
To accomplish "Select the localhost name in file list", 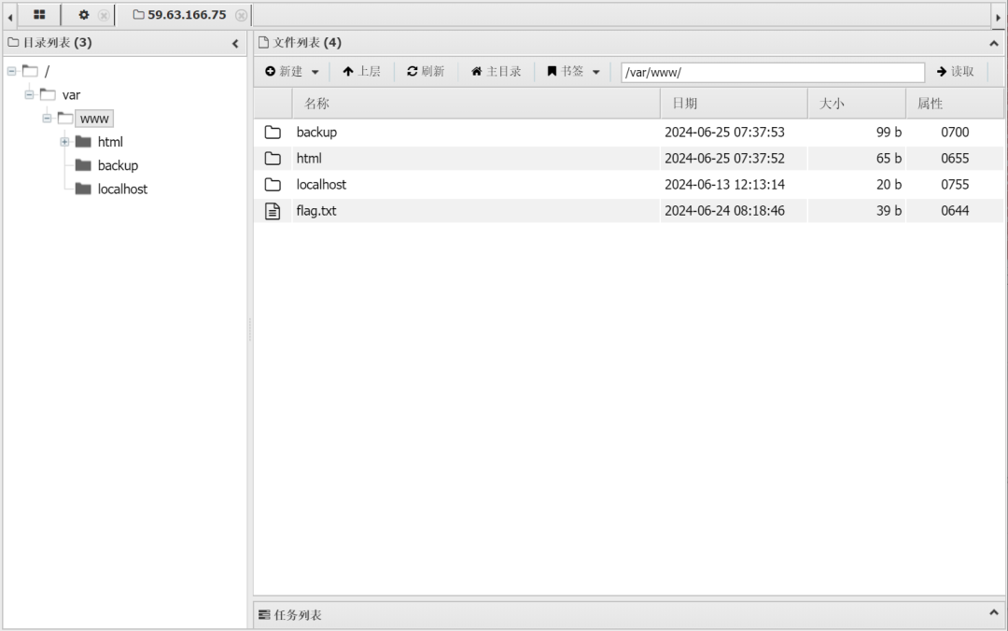I will [x=321, y=185].
